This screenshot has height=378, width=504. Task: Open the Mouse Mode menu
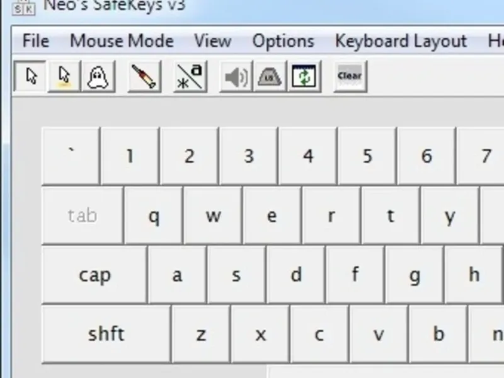(x=122, y=42)
